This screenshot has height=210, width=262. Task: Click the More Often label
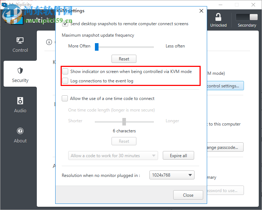79,46
